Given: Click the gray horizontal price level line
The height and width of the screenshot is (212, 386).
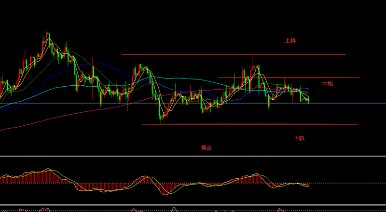Looking at the screenshot, I should (193, 103).
